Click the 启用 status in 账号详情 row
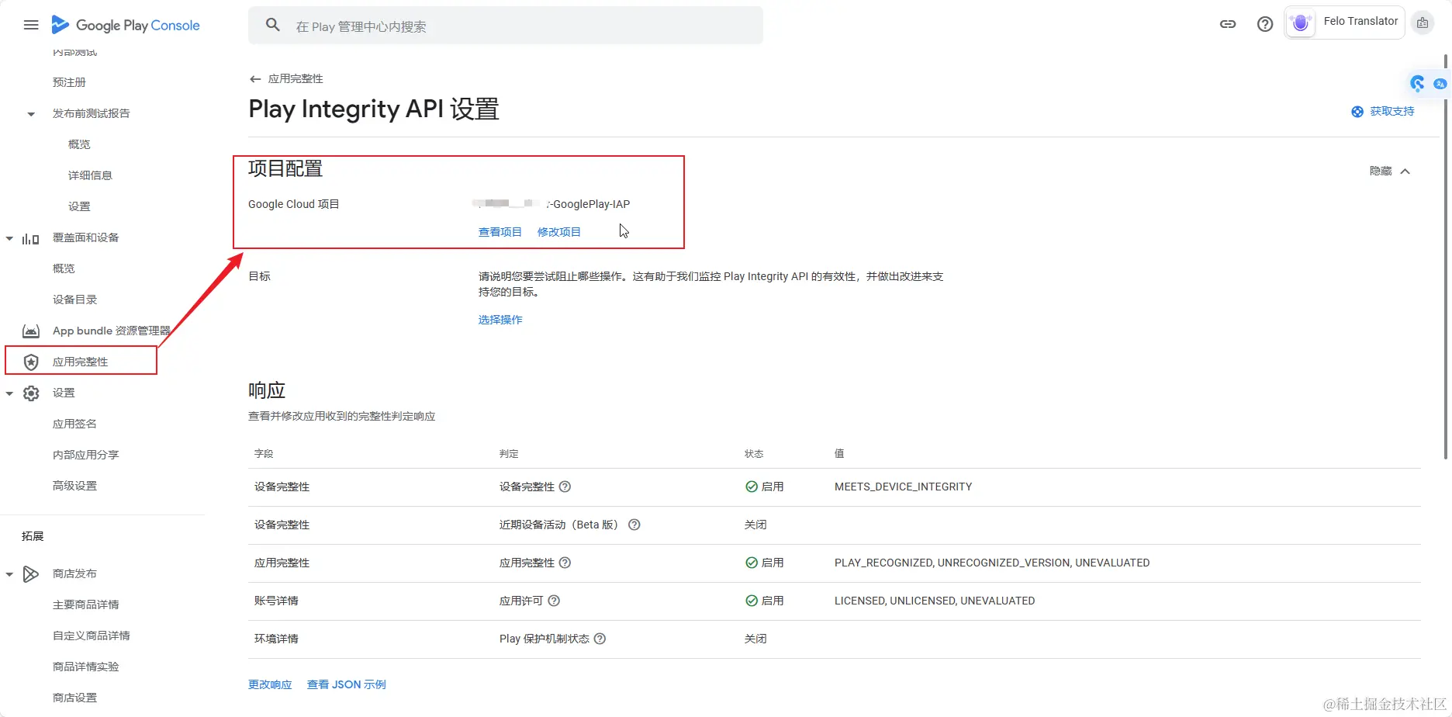The width and height of the screenshot is (1452, 717). coord(764,601)
